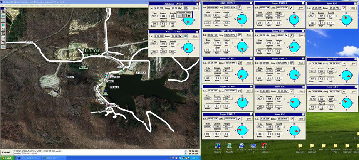Click More in the Jogger SCEMA-1 window
The height and width of the screenshot is (160, 359).
point(249,7)
